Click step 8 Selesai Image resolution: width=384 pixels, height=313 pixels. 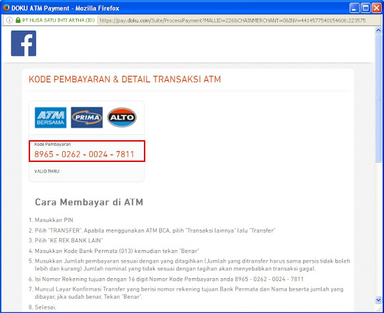click(x=43, y=307)
